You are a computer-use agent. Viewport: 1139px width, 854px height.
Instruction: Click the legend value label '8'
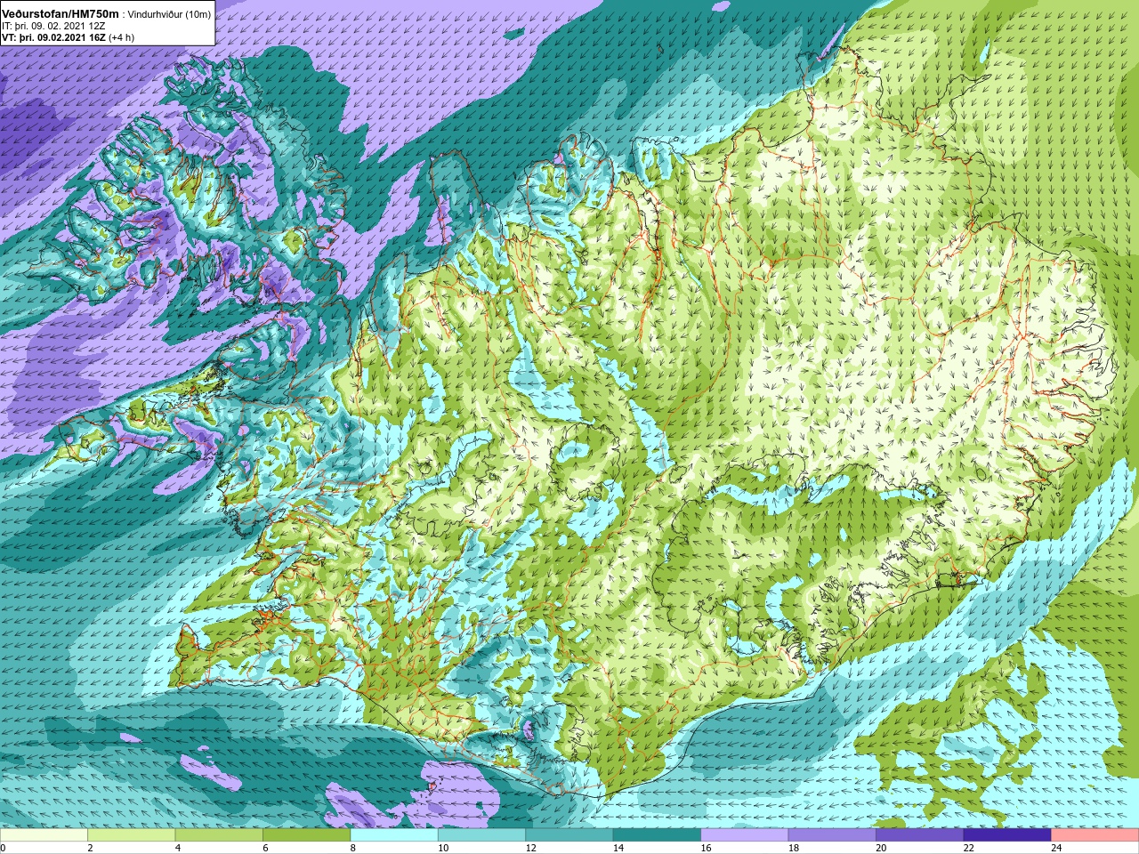pos(352,848)
